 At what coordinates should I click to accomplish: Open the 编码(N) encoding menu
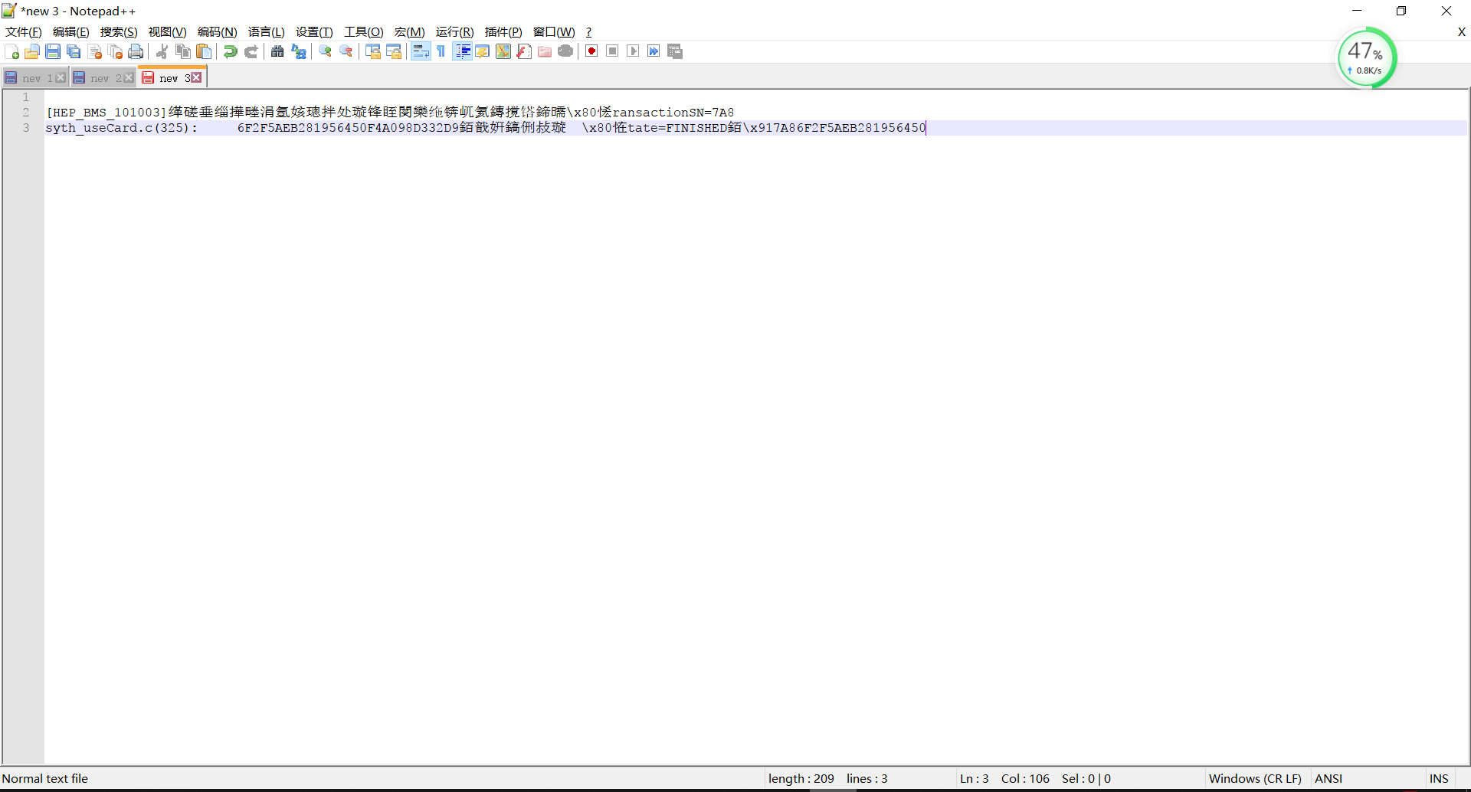tap(218, 31)
